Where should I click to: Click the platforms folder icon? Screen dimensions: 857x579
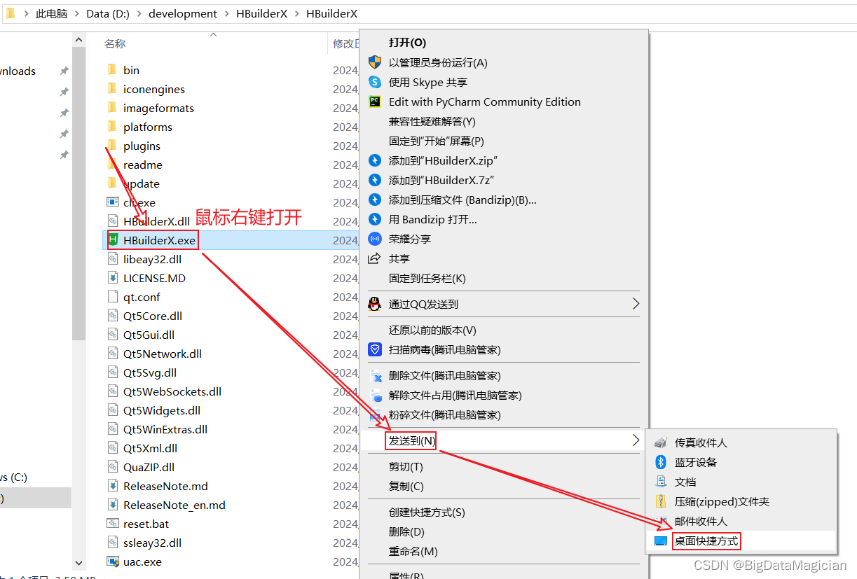[112, 127]
